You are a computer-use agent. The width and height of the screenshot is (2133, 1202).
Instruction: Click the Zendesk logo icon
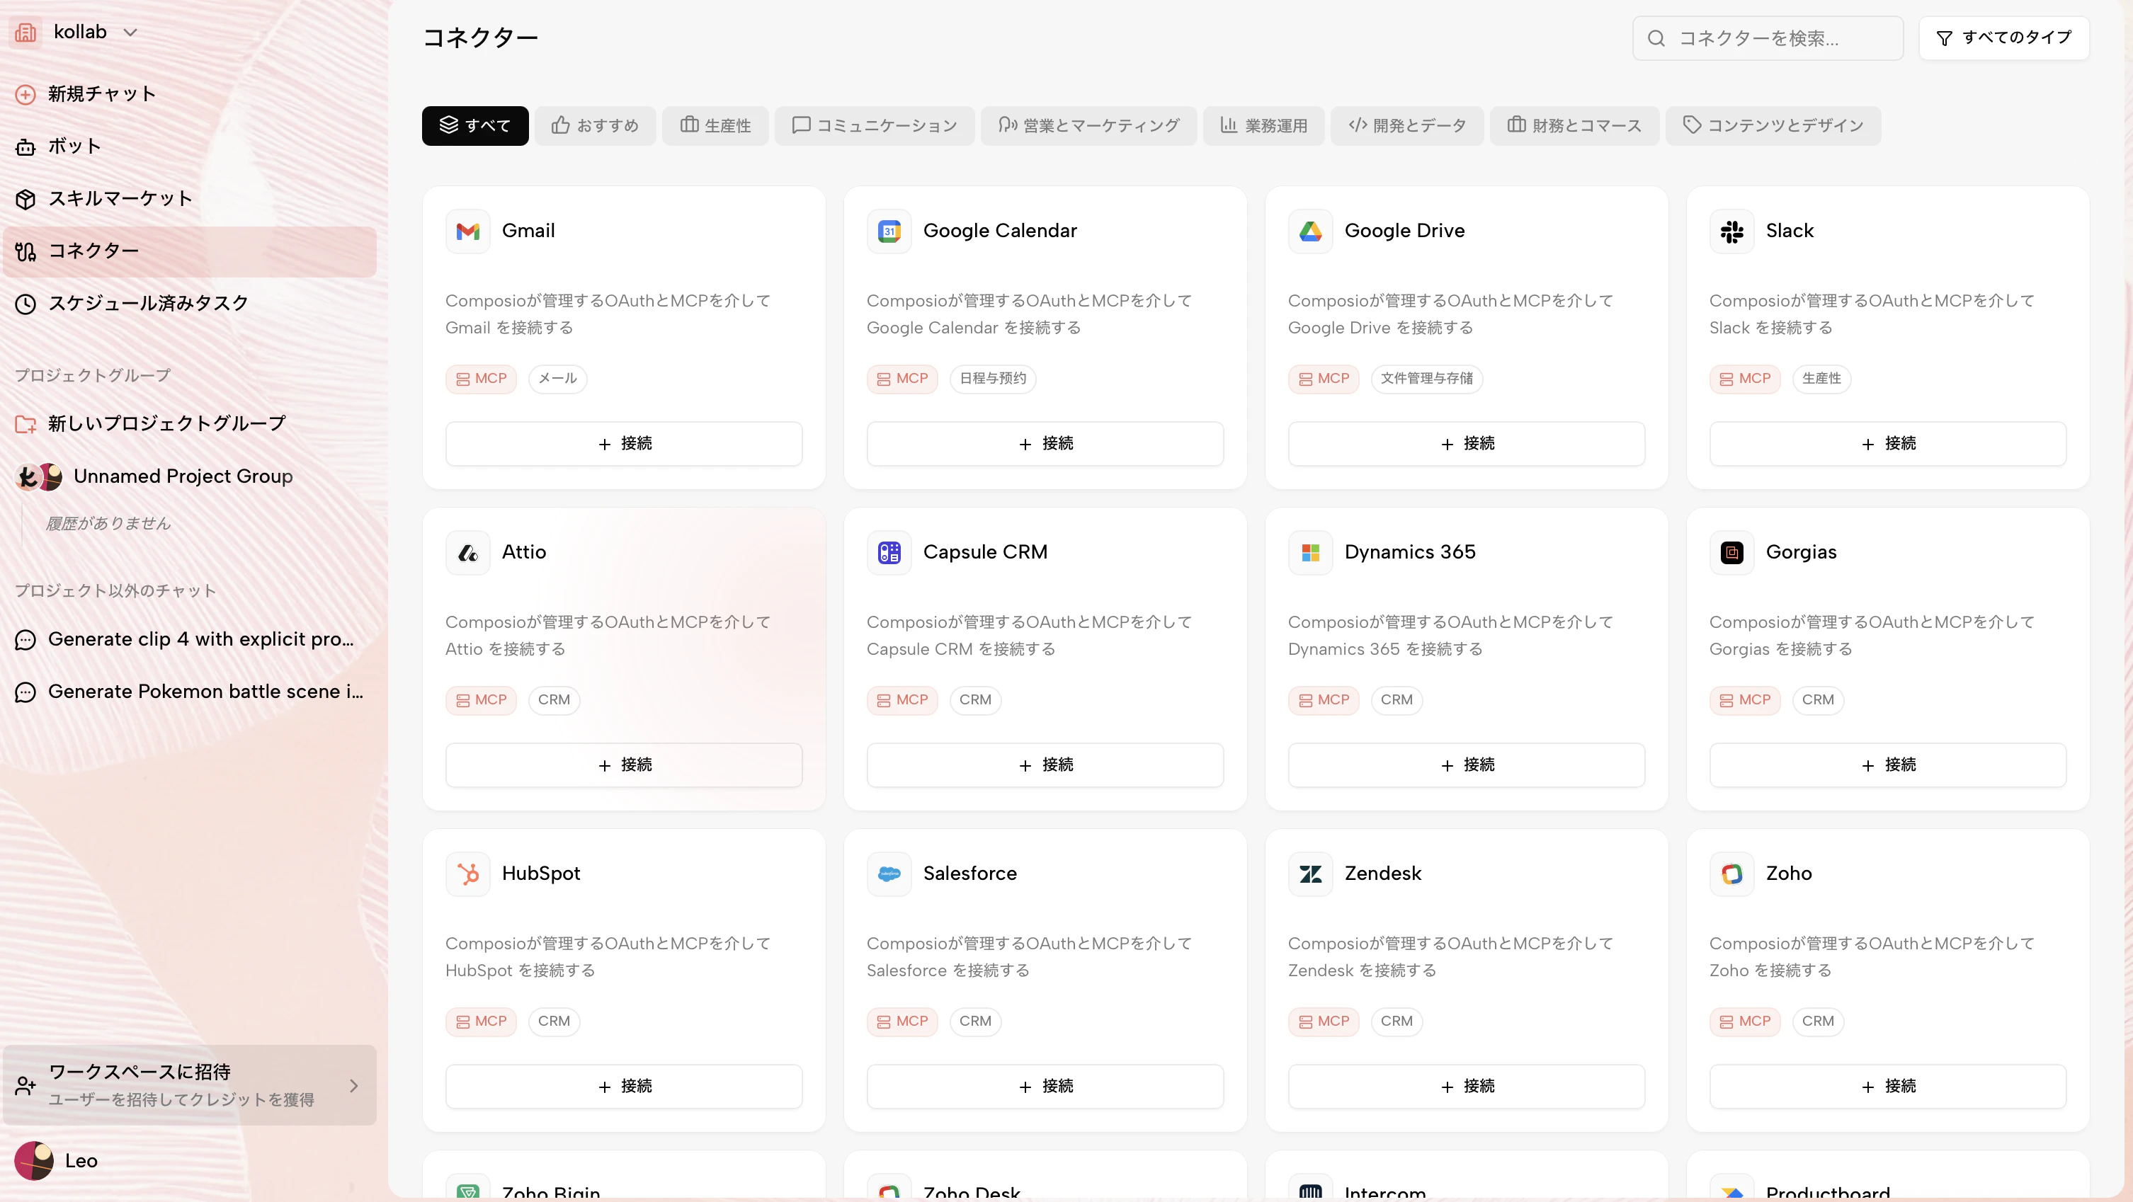tap(1311, 874)
